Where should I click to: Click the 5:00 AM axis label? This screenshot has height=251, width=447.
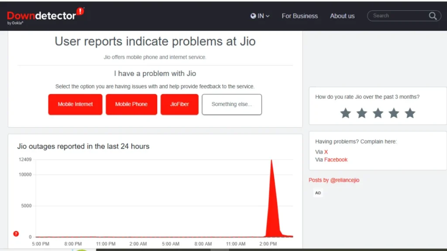click(x=171, y=244)
